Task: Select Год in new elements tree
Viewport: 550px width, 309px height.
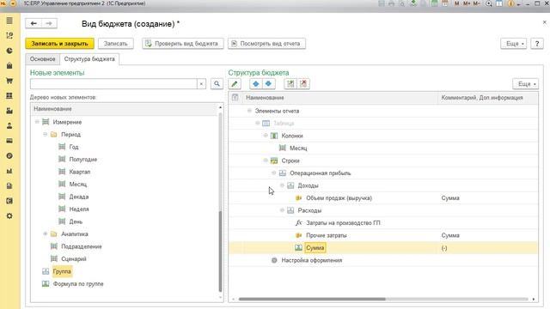Action: point(74,147)
